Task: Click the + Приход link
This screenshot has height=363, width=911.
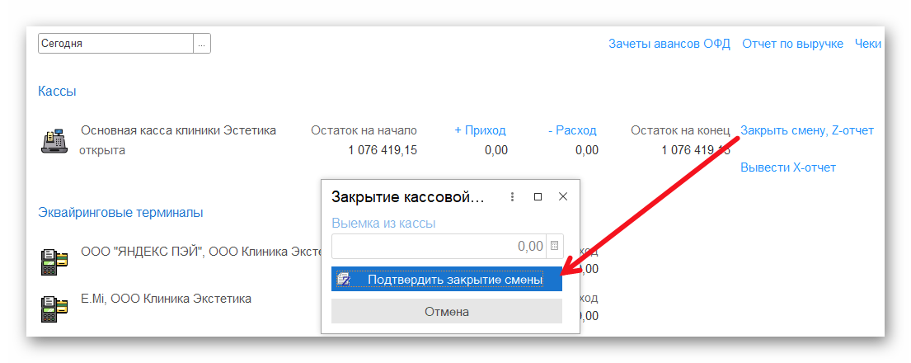Action: point(480,130)
